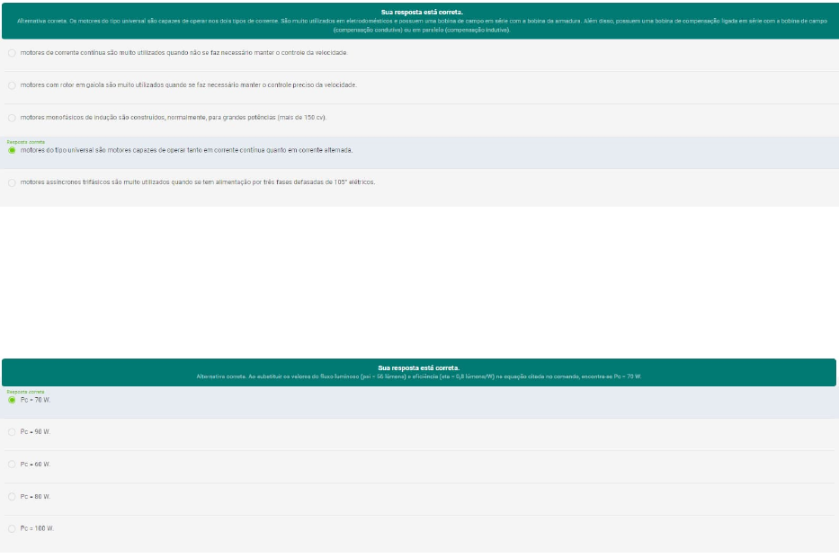Screen dimensions: 839x558
Task: Select the 'Pc = 60 W' radio button
Action: click(x=12, y=465)
